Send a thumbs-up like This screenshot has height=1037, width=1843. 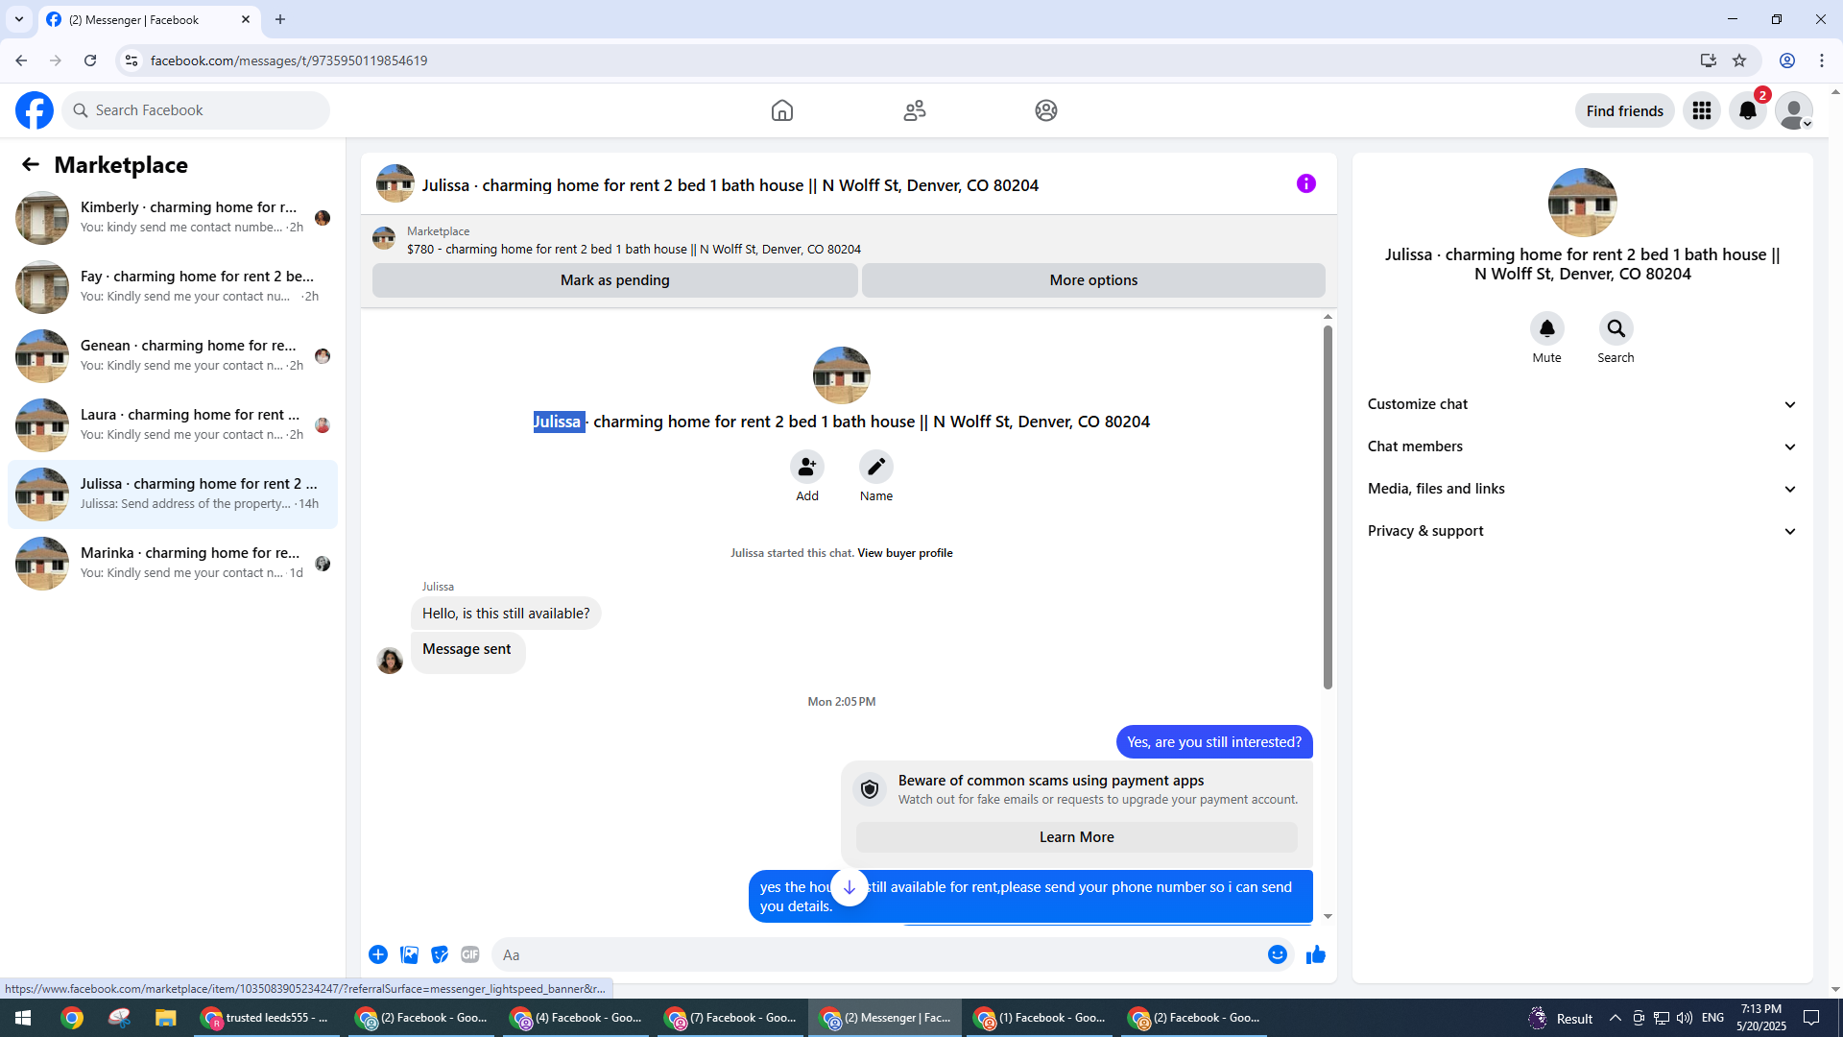pos(1315,954)
